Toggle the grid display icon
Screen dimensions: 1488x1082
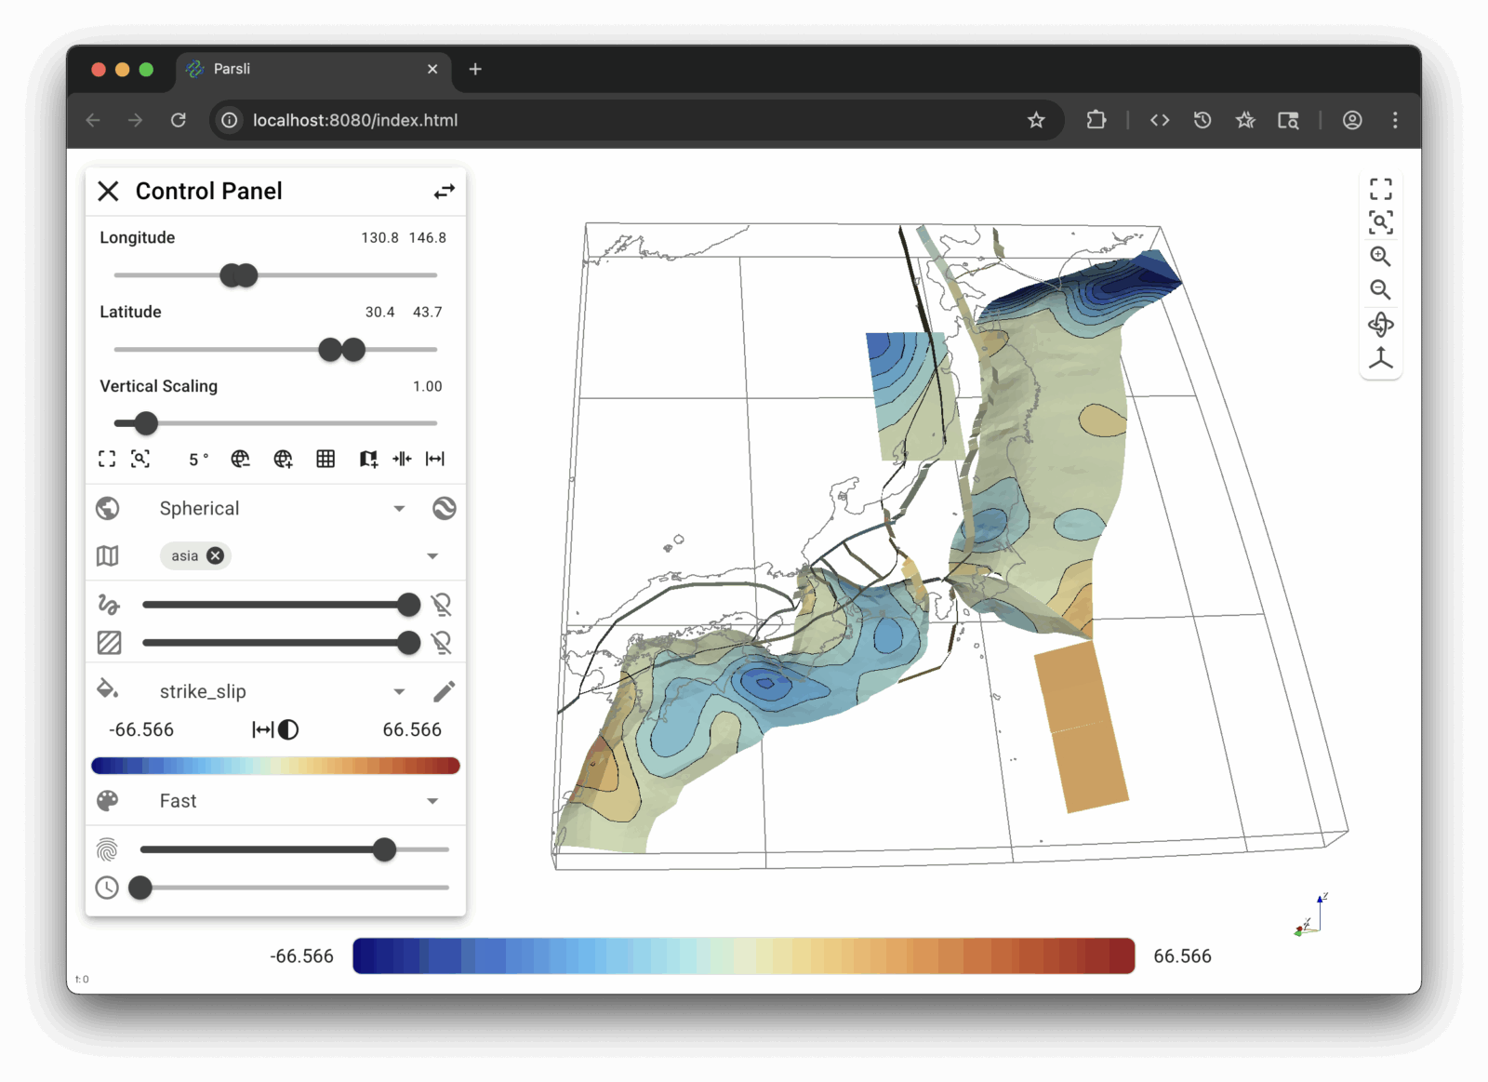(325, 458)
